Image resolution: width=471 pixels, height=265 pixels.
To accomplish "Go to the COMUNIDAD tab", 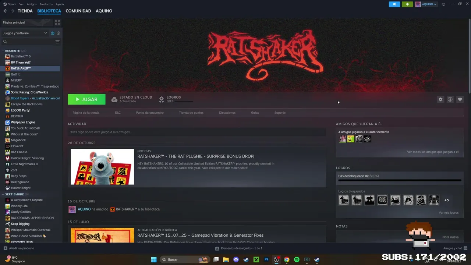I will tap(78, 11).
